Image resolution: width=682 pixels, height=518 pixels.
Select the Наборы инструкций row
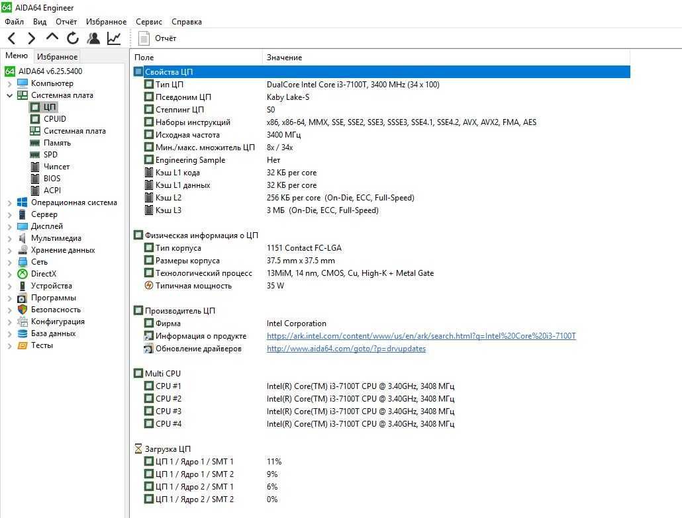click(381, 122)
